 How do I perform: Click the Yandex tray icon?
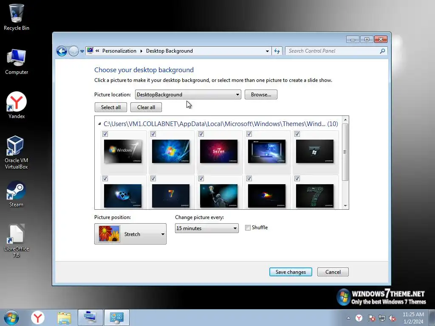point(359,318)
